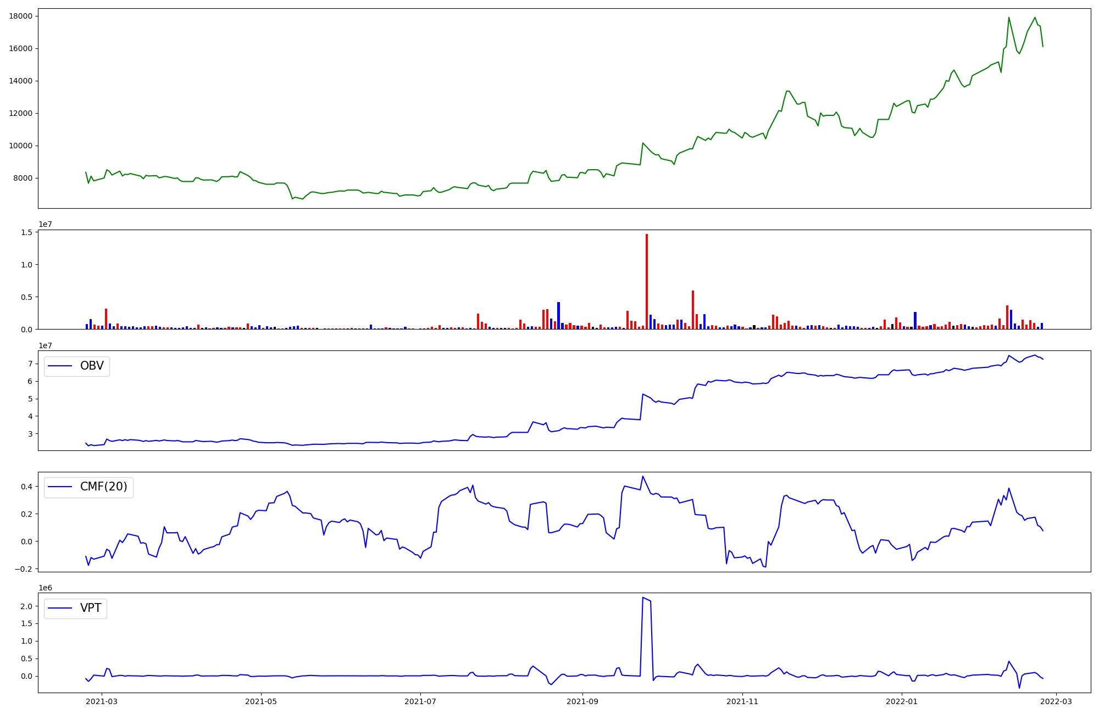Click the CMF(20) legend label
Viewport: 1099px width, 714px height.
tap(103, 487)
